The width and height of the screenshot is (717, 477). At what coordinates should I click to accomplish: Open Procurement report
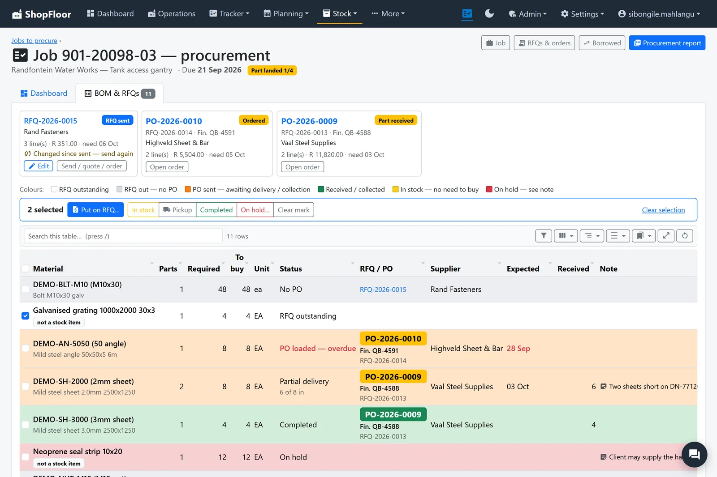point(667,43)
